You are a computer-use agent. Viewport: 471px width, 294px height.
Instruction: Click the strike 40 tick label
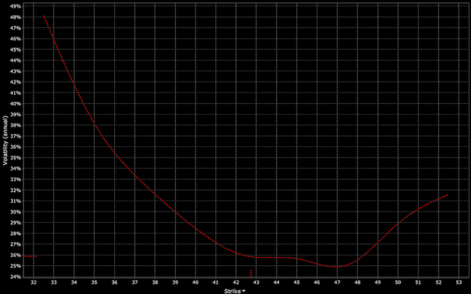coord(196,282)
